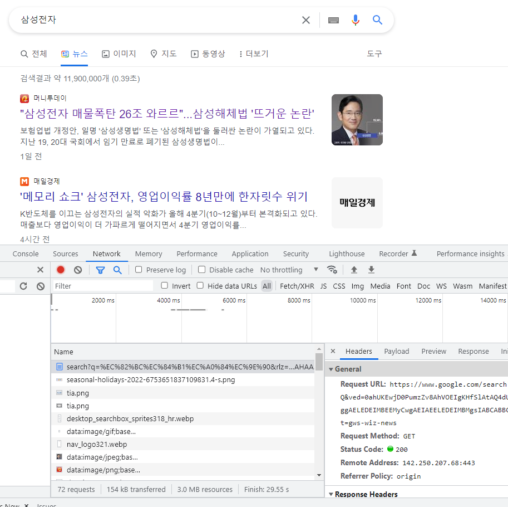Screen dimensions: 508x507
Task: Open the 삼성해체법 뜨거운 논란 headline
Action: point(167,114)
